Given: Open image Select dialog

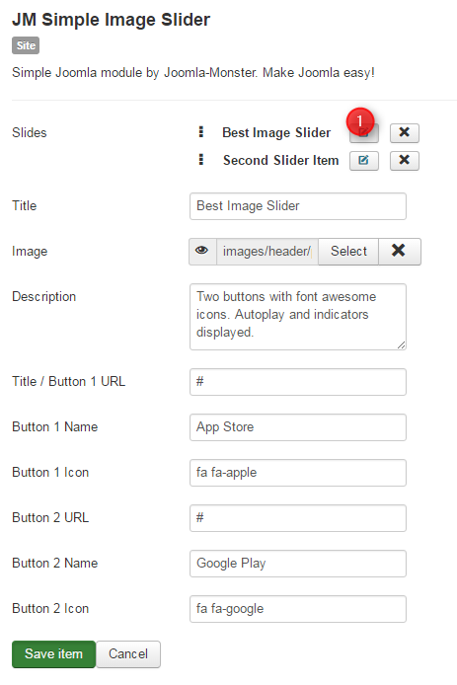Looking at the screenshot, I should point(348,251).
